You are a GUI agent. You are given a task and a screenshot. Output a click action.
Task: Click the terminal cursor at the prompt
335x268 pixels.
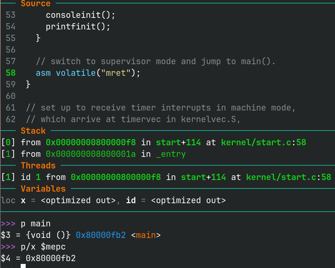[23, 266]
